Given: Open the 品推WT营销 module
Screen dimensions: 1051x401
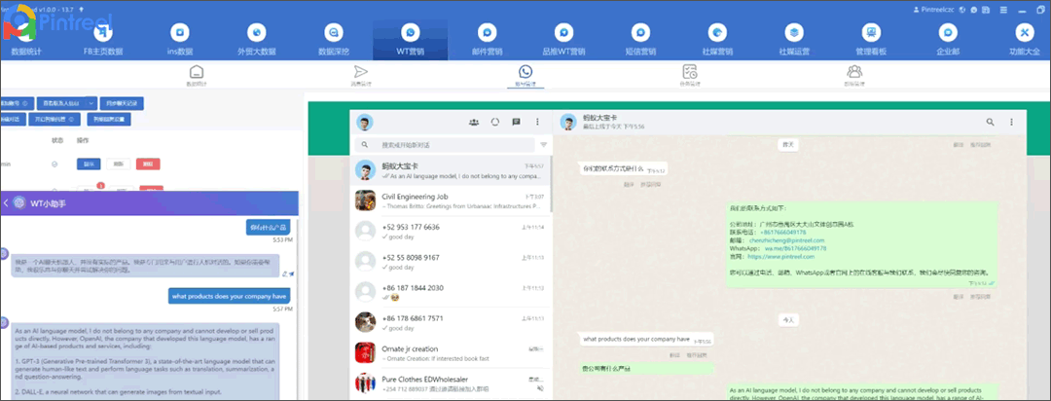Looking at the screenshot, I should click(x=563, y=40).
